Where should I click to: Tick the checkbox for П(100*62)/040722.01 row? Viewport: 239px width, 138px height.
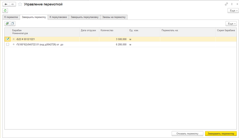pyautogui.click(x=7, y=44)
